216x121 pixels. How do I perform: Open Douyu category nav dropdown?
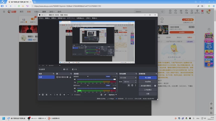[37, 12]
